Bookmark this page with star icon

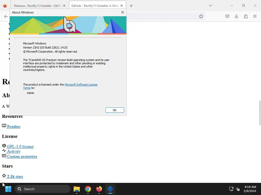pos(201,16)
